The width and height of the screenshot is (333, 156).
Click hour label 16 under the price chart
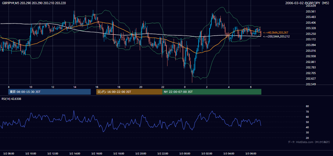point(97,87)
